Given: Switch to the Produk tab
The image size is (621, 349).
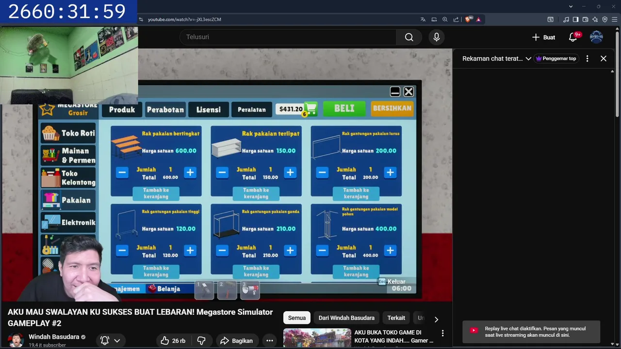Looking at the screenshot, I should tap(122, 110).
